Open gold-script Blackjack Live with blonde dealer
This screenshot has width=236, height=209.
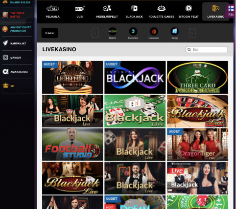coord(72,178)
